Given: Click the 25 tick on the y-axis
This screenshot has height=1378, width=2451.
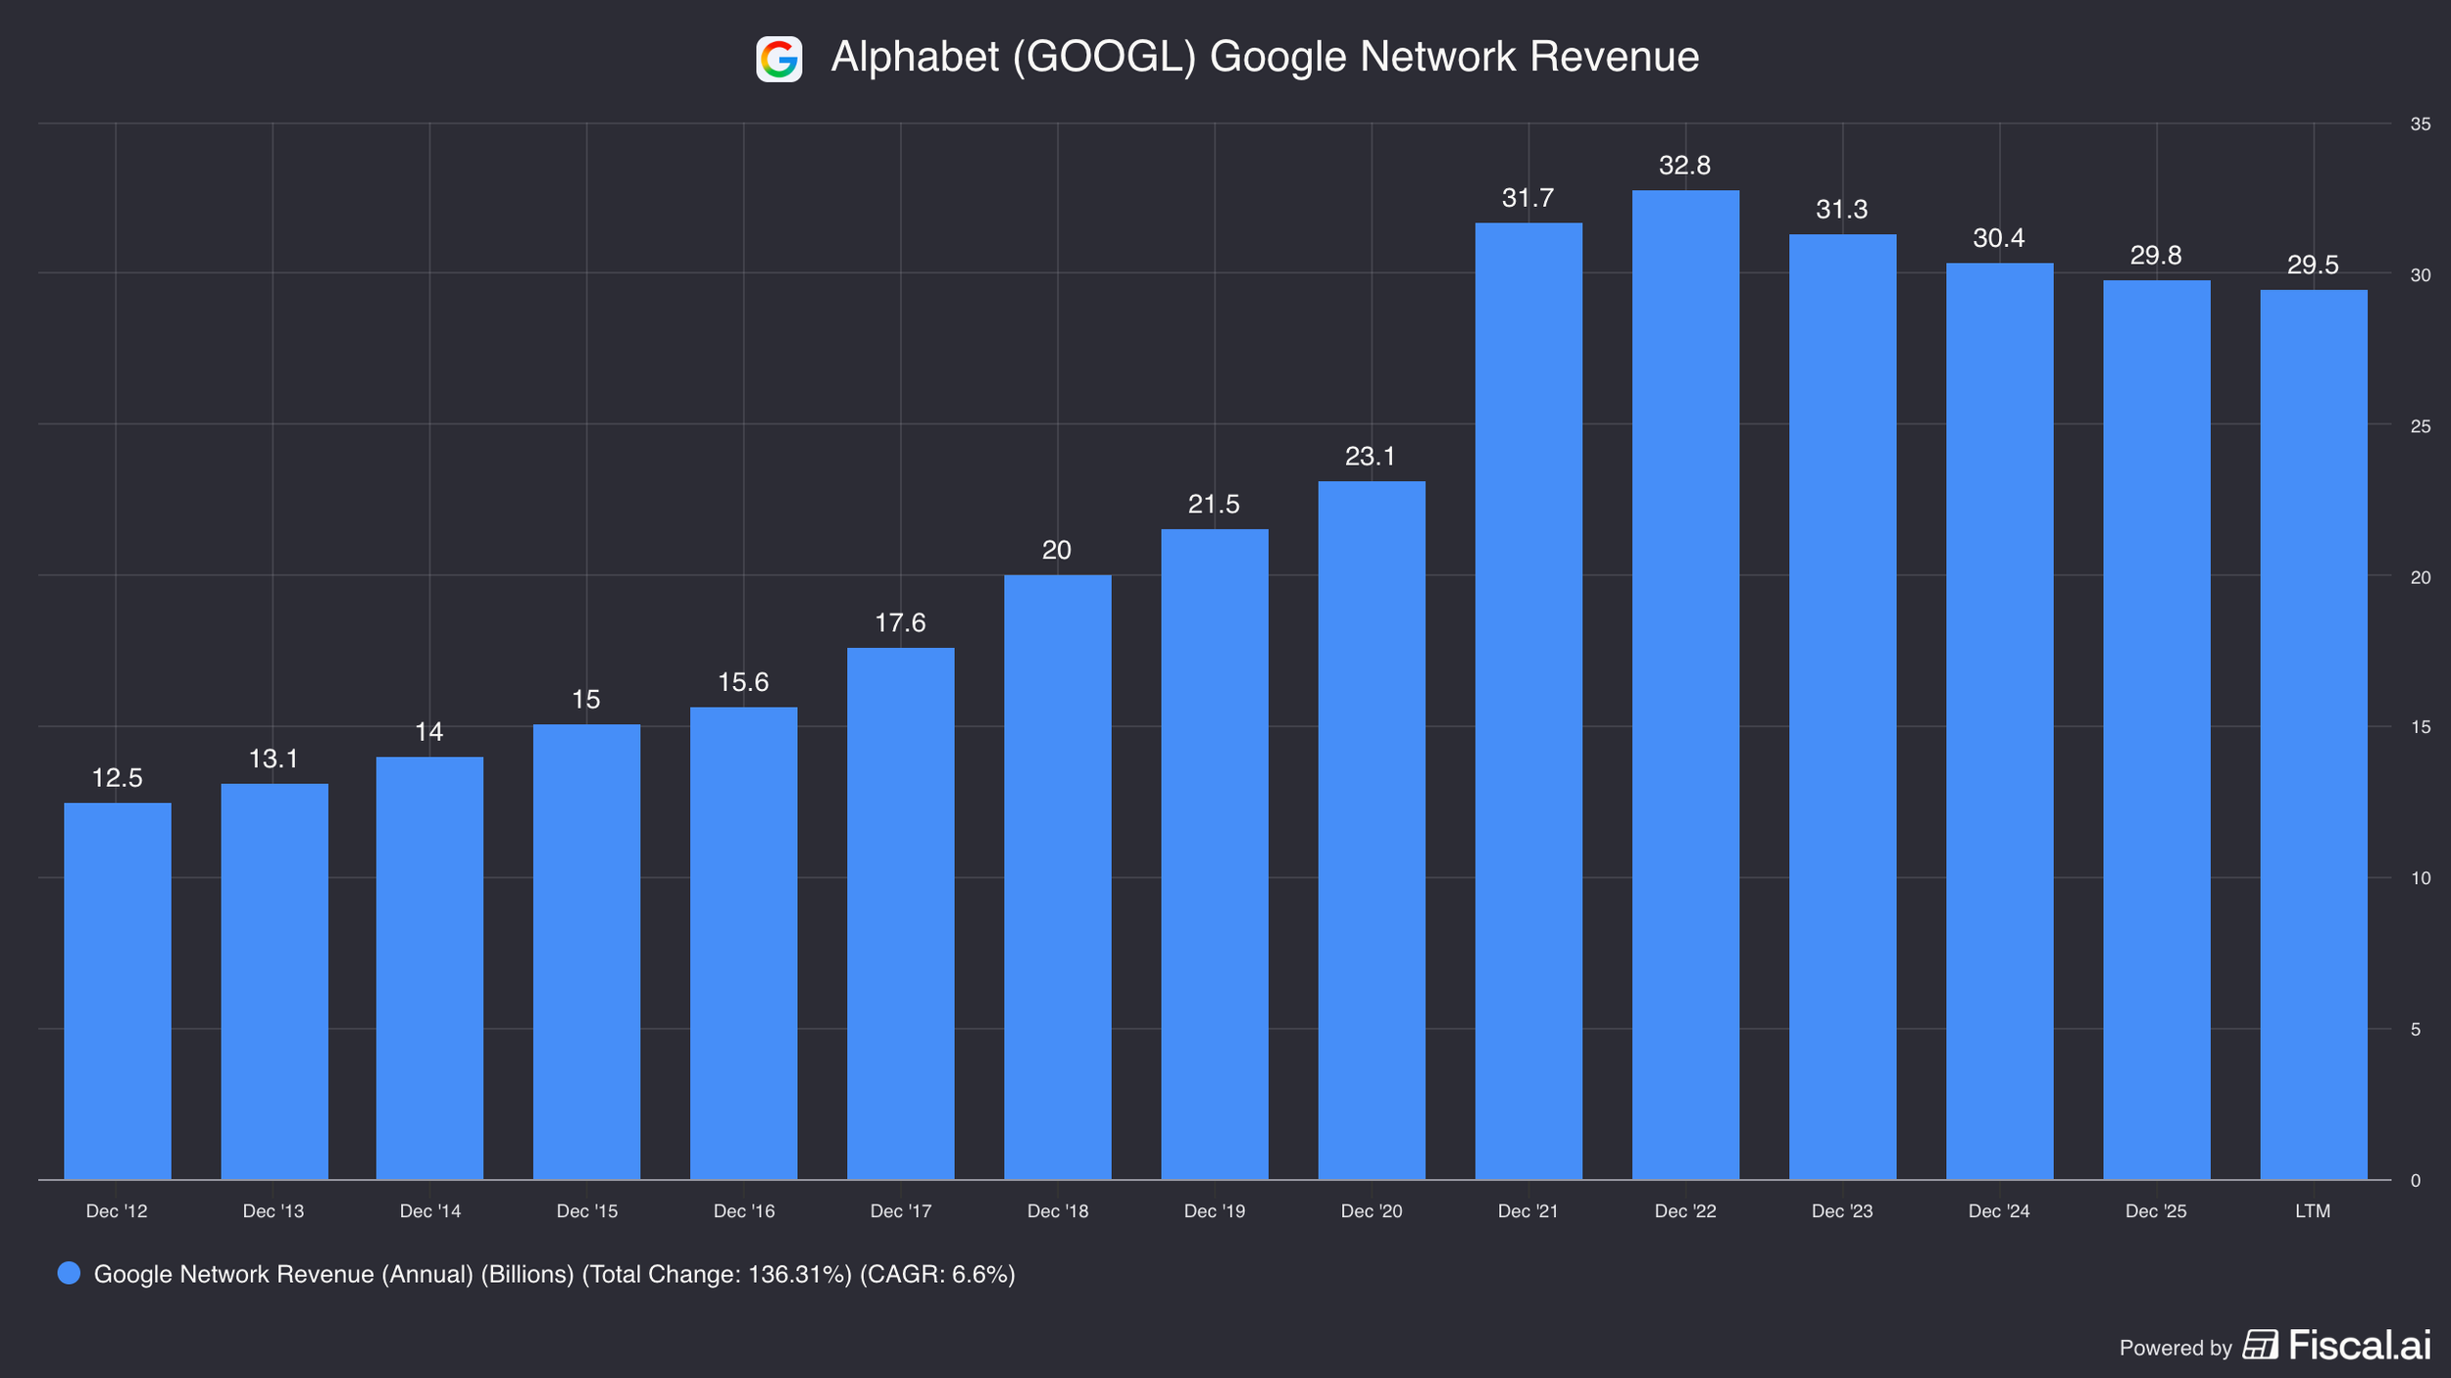Looking at the screenshot, I should pos(2421,426).
